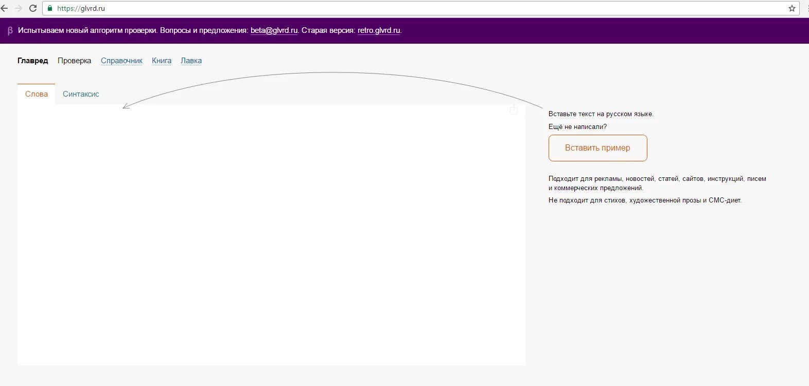Switch to the Слова tab
Image resolution: width=809 pixels, height=386 pixels.
pos(37,94)
